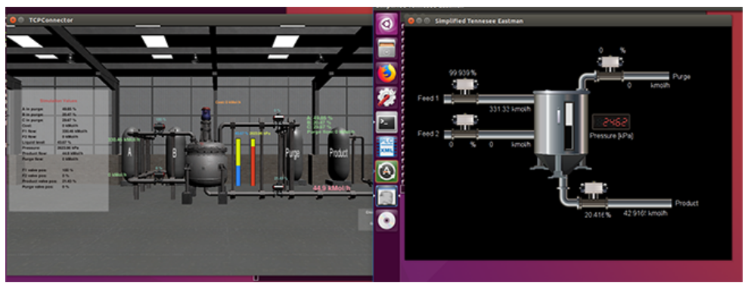Open the Terminal from the dock
The height and width of the screenshot is (286, 751).
(386, 122)
